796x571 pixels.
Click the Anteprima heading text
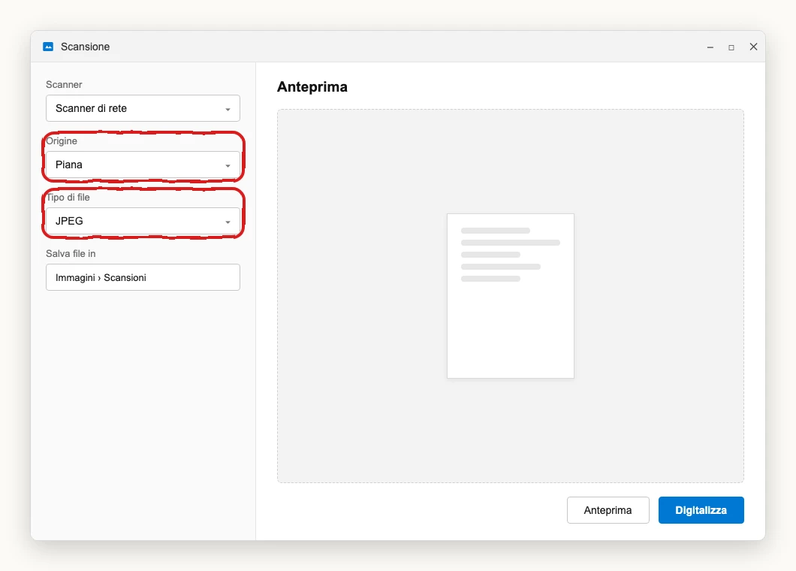(312, 87)
